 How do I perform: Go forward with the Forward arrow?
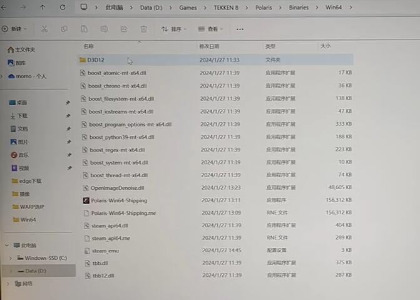click(24, 8)
